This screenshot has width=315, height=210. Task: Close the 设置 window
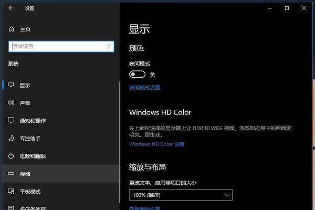coord(304,8)
